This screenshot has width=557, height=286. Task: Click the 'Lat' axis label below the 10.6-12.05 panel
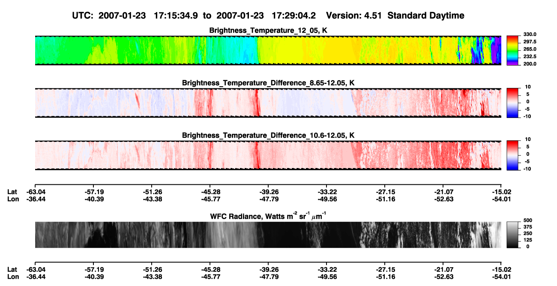tap(12, 192)
